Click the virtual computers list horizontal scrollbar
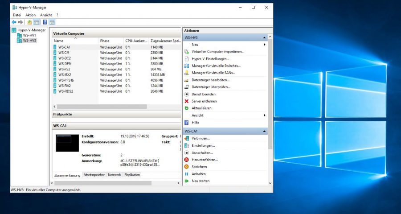The height and width of the screenshot is (214, 401). pos(102,107)
